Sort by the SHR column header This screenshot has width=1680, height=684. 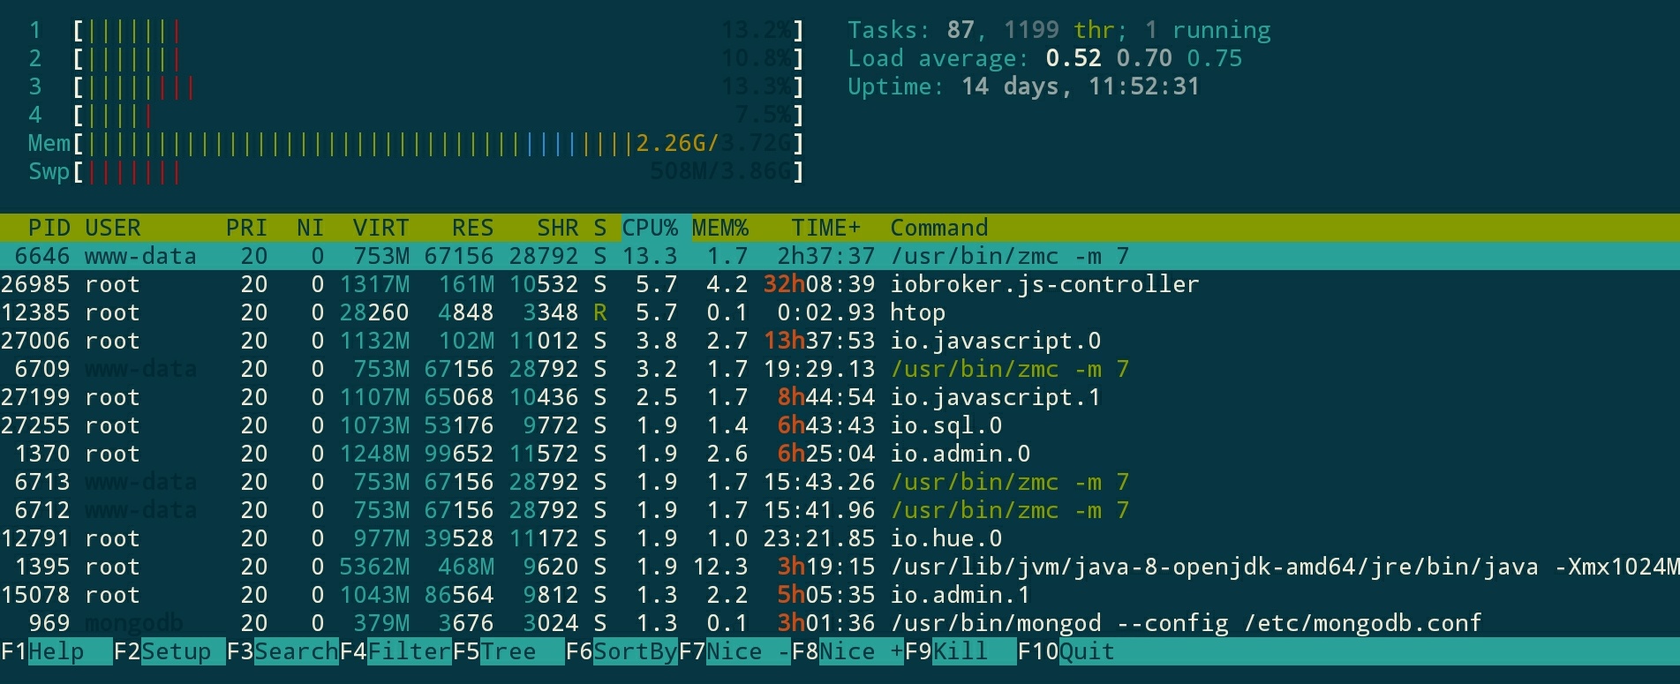click(557, 228)
